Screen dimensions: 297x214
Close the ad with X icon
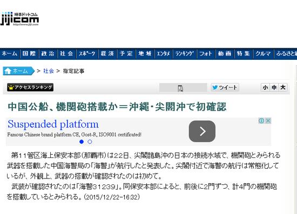268,121
